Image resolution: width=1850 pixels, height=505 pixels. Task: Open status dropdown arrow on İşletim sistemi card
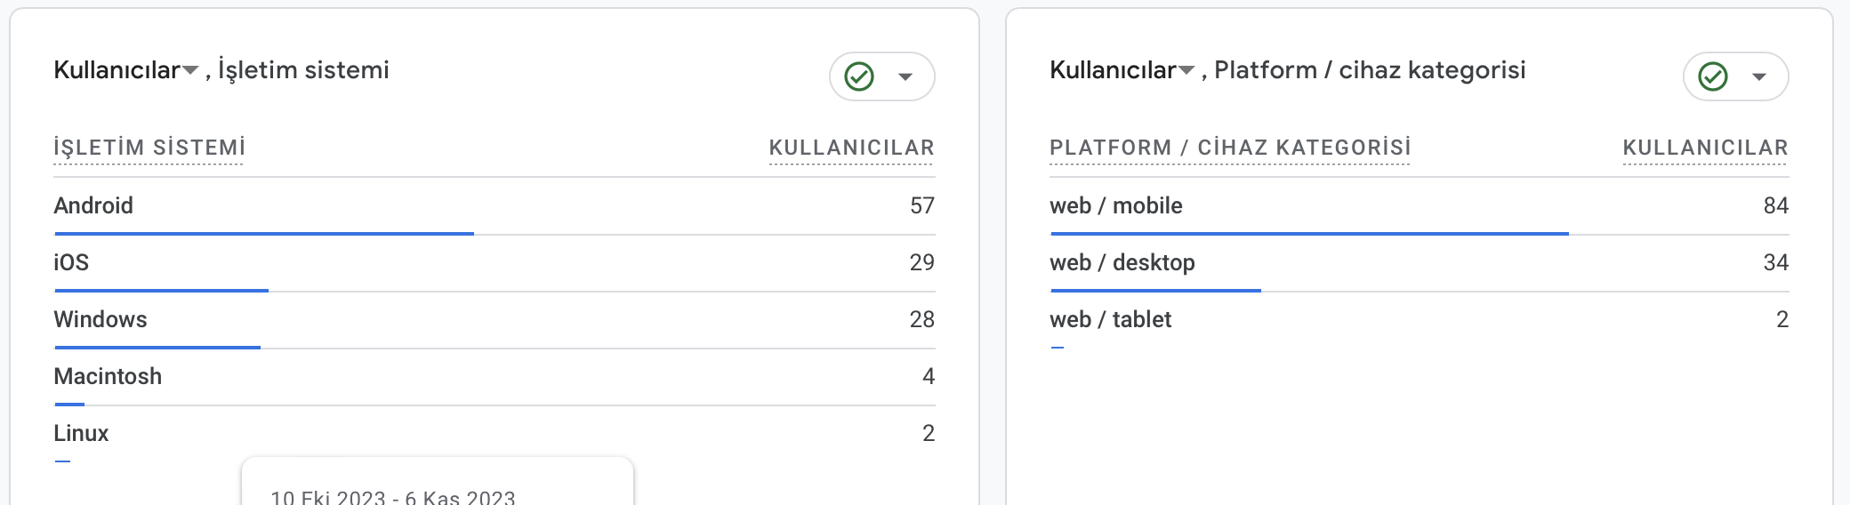[905, 76]
